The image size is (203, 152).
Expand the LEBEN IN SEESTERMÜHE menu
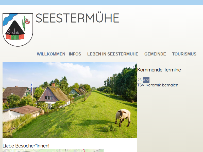coord(113,54)
